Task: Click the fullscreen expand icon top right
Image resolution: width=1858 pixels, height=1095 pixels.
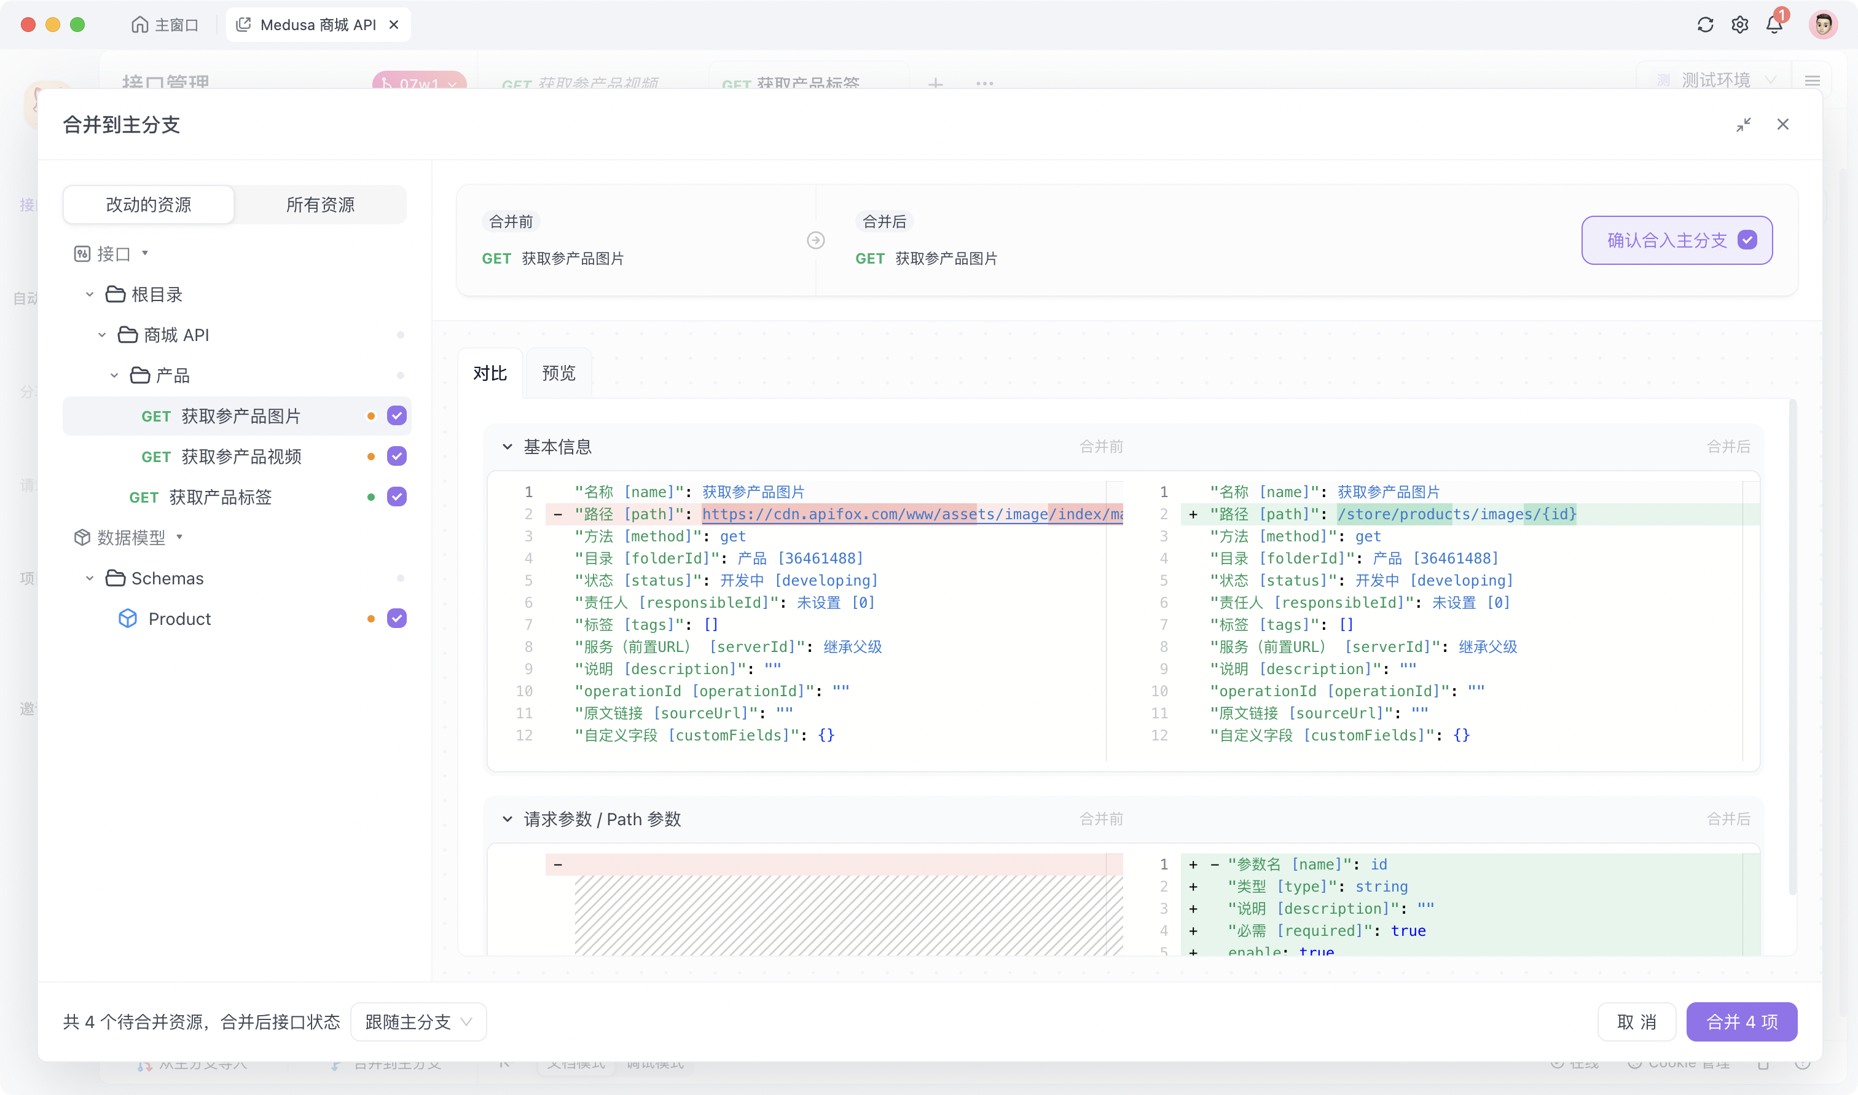Action: click(1743, 124)
